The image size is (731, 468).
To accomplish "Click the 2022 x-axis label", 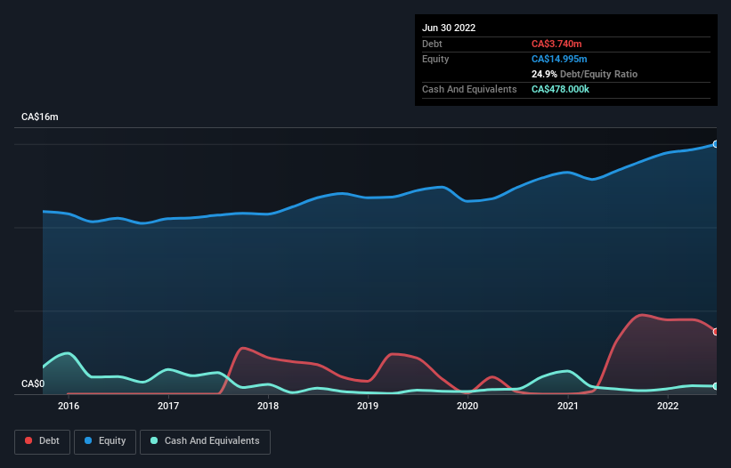I will (x=668, y=406).
